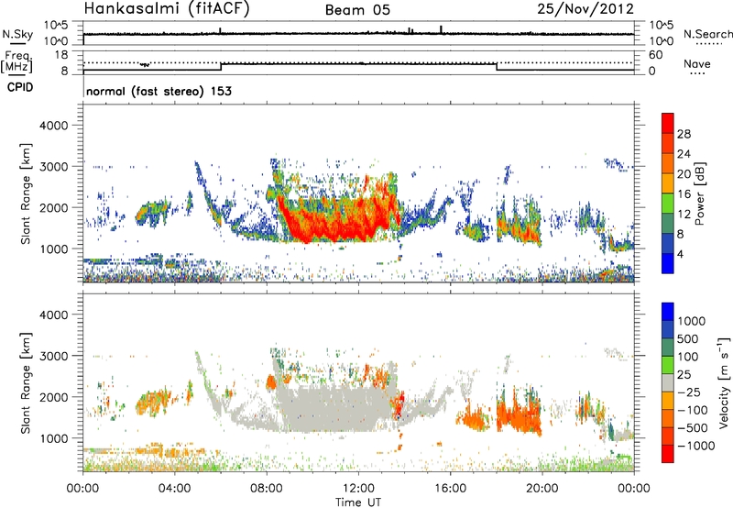733x508 pixels.
Task: Click the '500' velocity colorbar value
Action: (x=689, y=338)
